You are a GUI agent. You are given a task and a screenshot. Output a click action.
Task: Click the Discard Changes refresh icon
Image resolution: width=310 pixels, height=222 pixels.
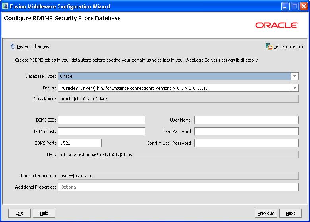pyautogui.click(x=13, y=46)
